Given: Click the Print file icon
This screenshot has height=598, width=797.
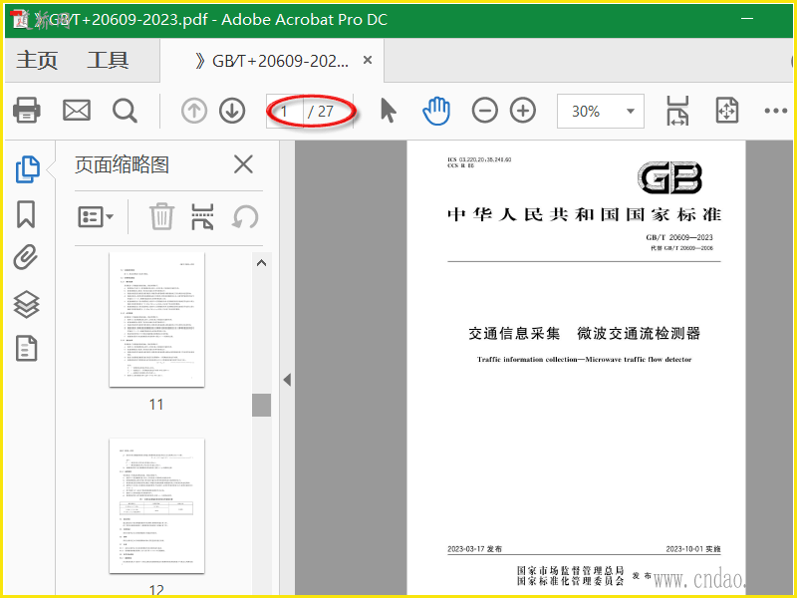Looking at the screenshot, I should (27, 111).
